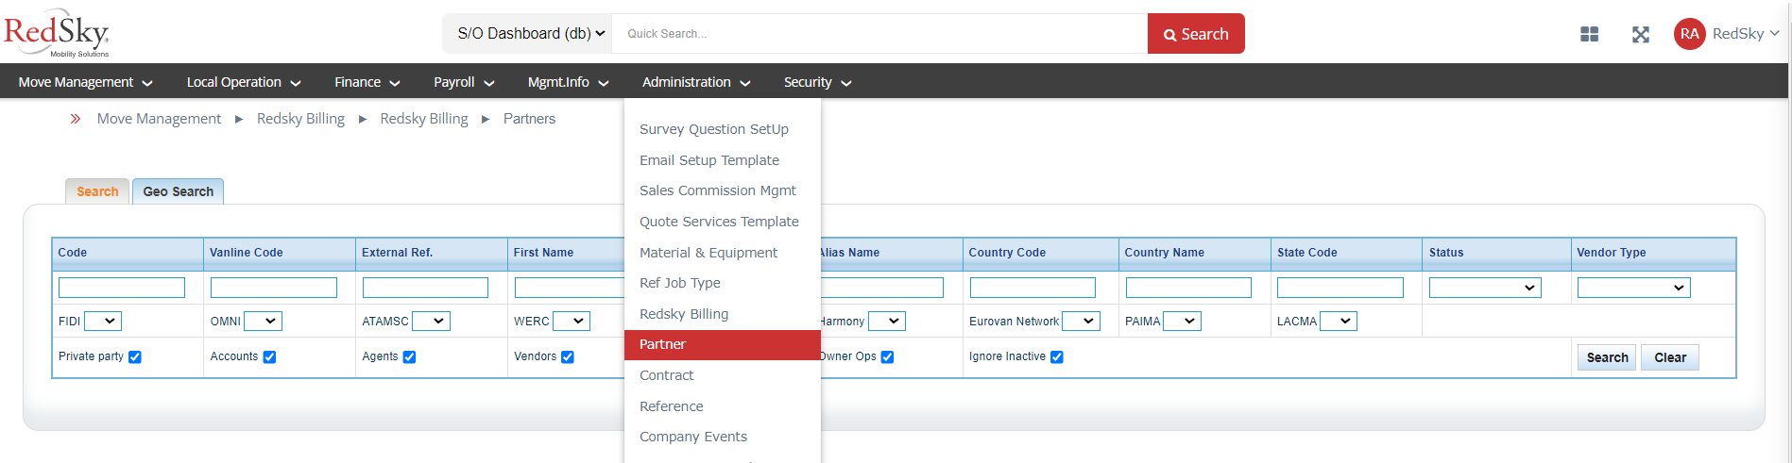Open the OMNI dropdown
Screen dimensions: 1792x463
[x=264, y=322]
